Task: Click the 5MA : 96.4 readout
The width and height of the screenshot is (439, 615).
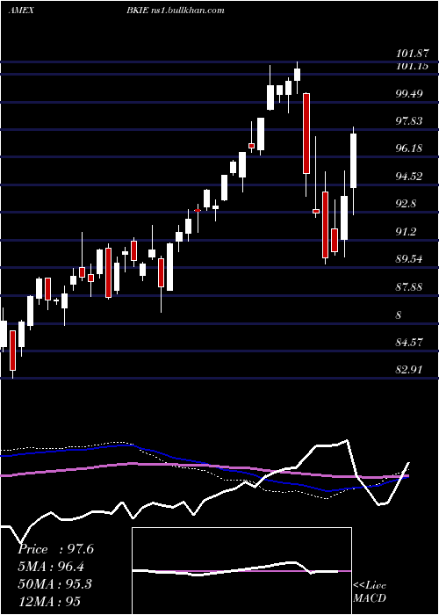Action: [51, 567]
